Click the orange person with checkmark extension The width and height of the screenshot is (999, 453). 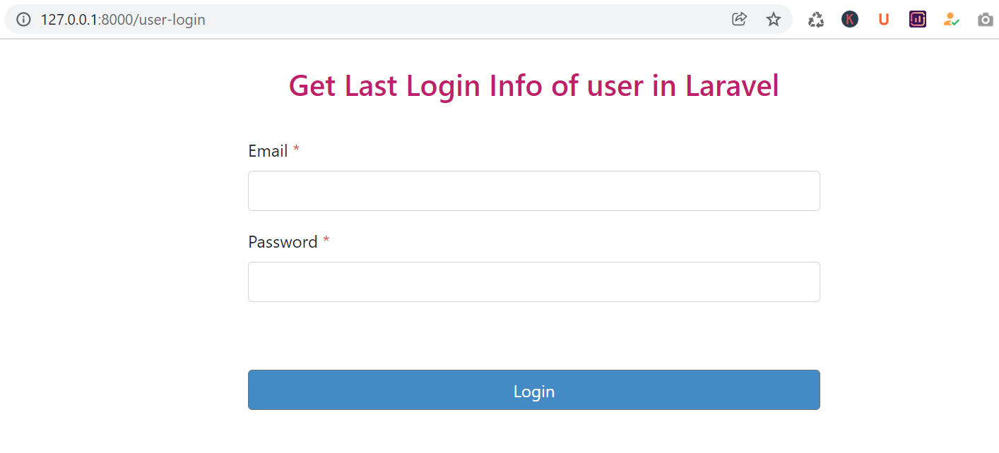pos(951,20)
